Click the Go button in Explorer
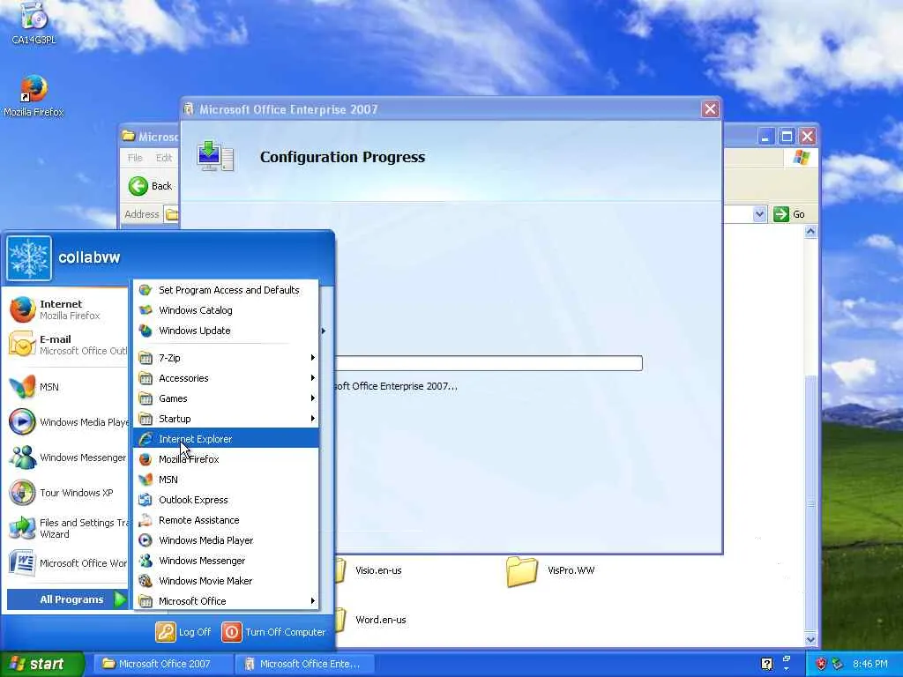 (x=789, y=214)
